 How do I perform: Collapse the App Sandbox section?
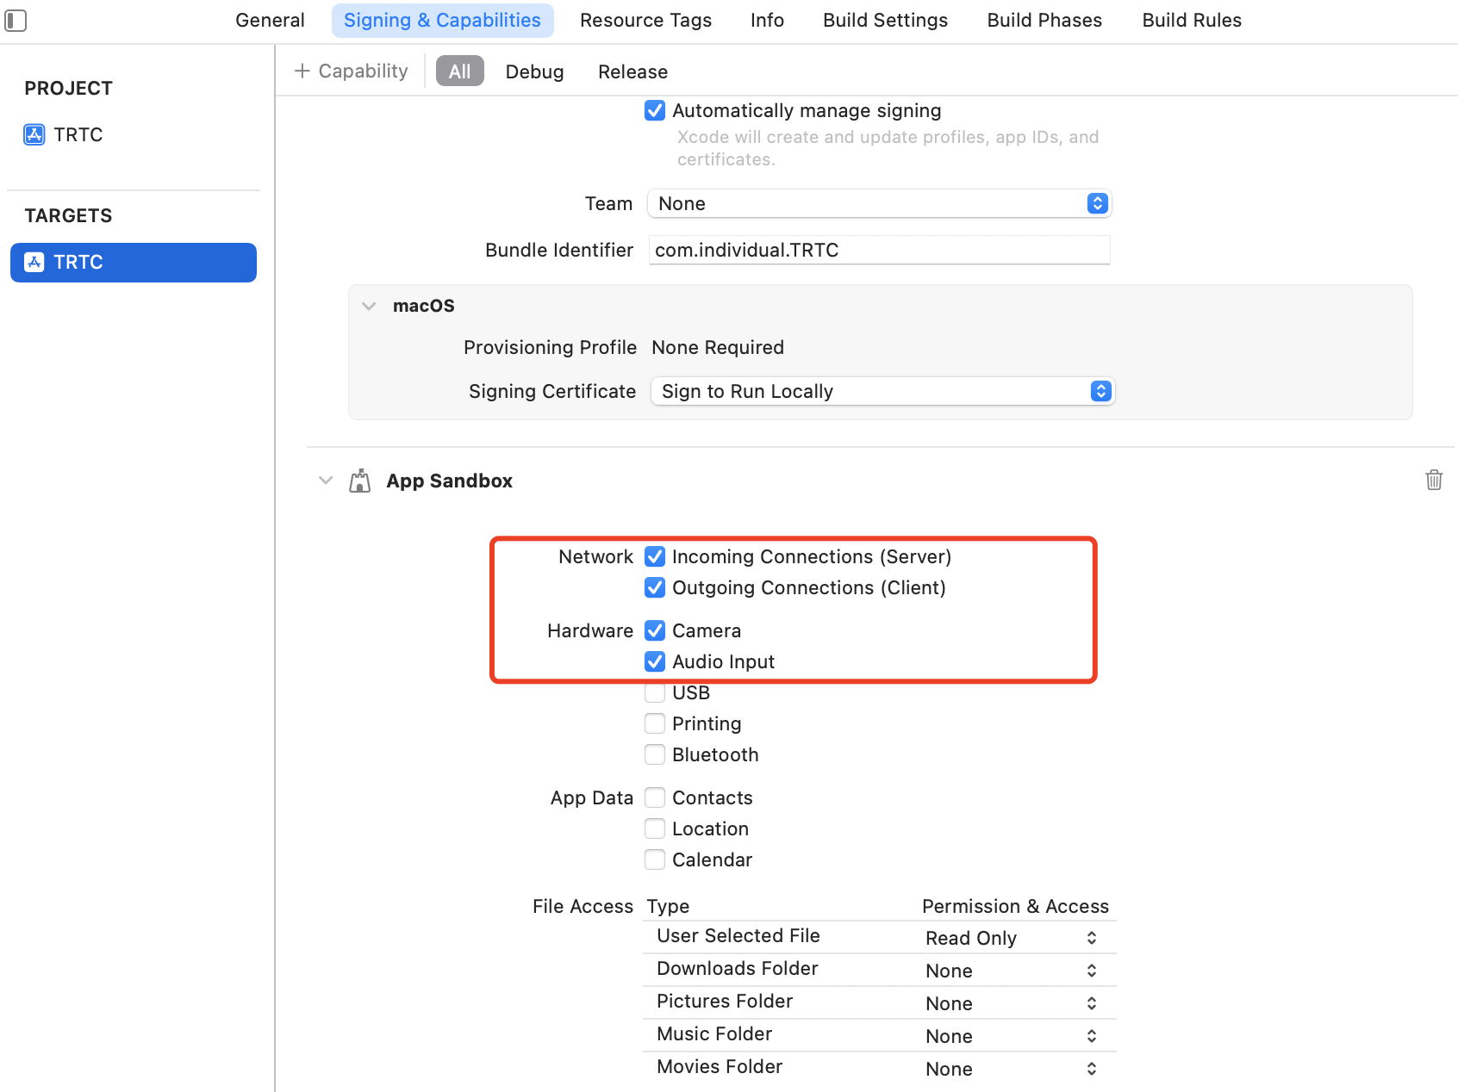[x=326, y=480]
